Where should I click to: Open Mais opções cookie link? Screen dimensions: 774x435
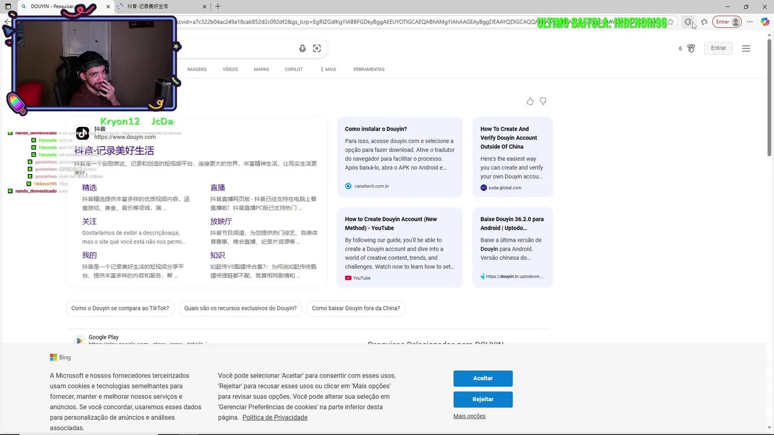pos(469,416)
